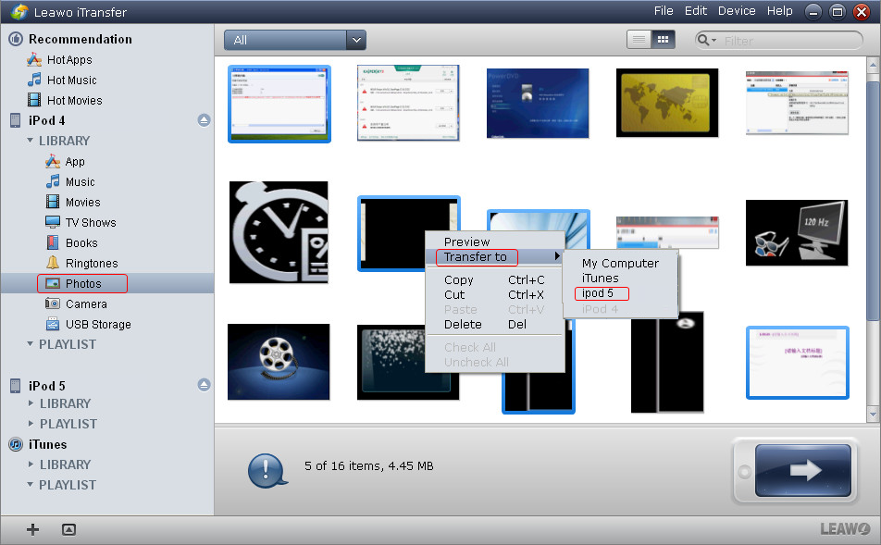This screenshot has height=545, width=881.
Task: Click the exclamation info bubble icon
Action: click(267, 470)
